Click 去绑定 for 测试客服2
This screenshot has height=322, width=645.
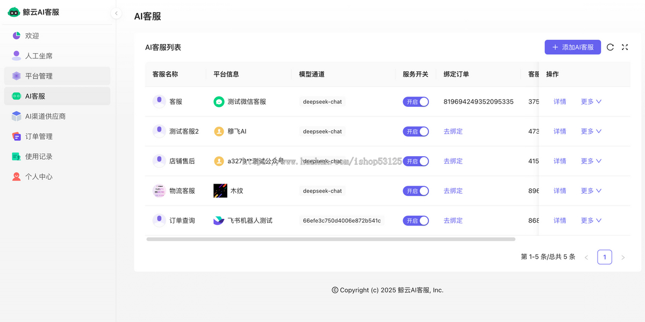[x=453, y=131]
